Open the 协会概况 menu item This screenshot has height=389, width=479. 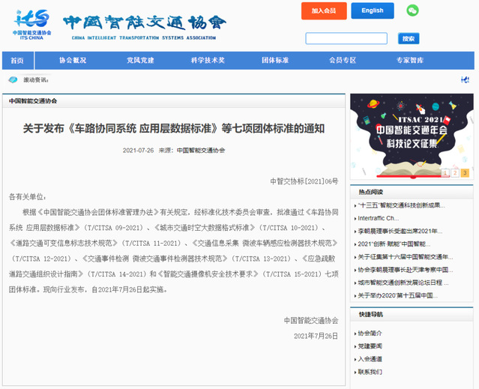pyautogui.click(x=73, y=60)
